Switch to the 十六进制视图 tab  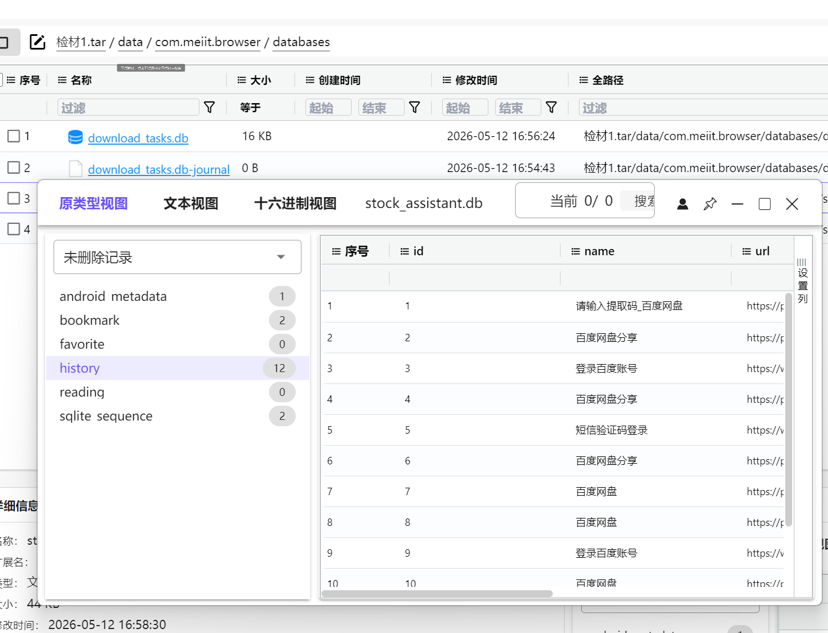tap(295, 203)
